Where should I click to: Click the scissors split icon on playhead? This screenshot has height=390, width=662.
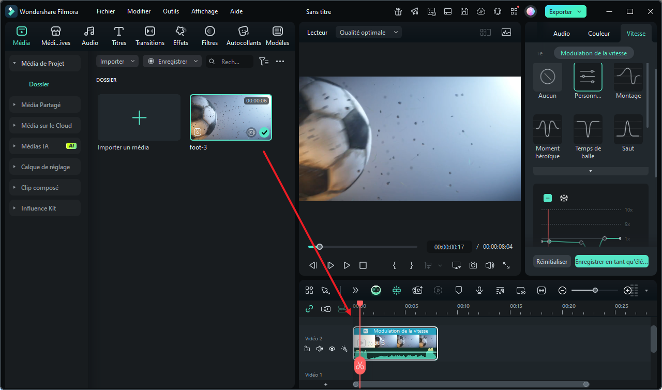[x=360, y=366]
